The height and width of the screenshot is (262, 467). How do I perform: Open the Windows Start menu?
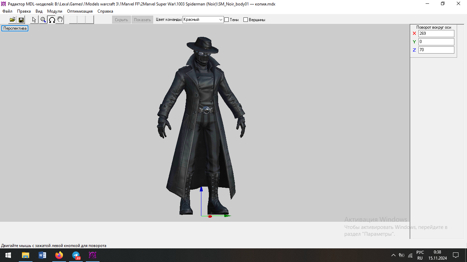pyautogui.click(x=8, y=255)
